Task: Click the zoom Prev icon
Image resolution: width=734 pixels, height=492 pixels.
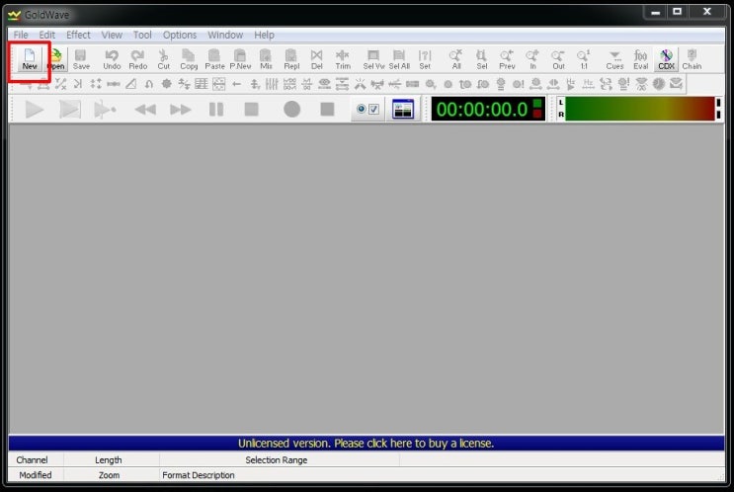Action: click(507, 59)
